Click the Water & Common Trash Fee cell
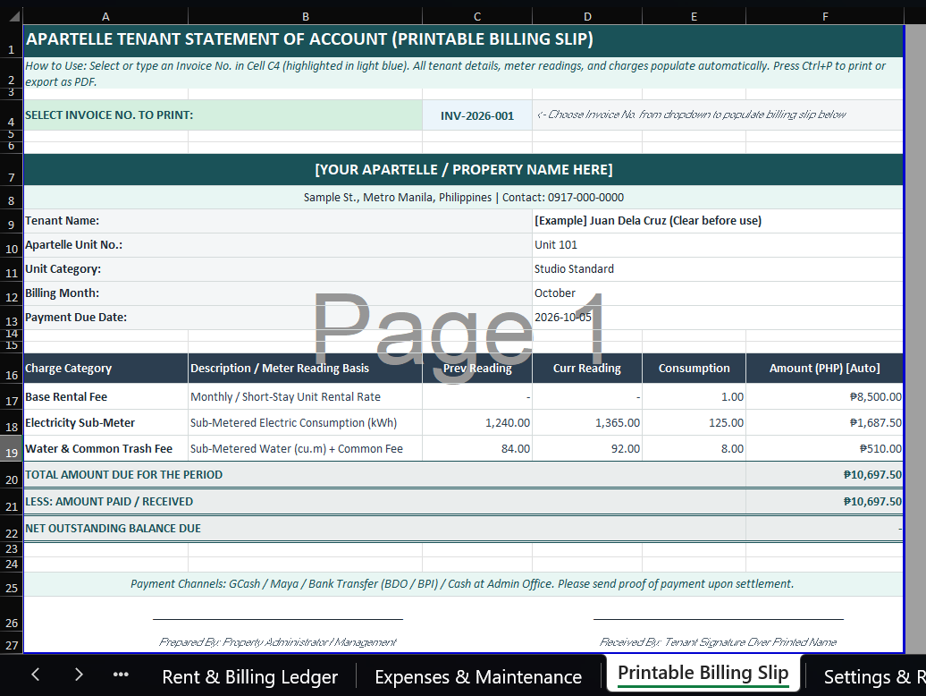Image resolution: width=926 pixels, height=696 pixels. click(x=105, y=448)
